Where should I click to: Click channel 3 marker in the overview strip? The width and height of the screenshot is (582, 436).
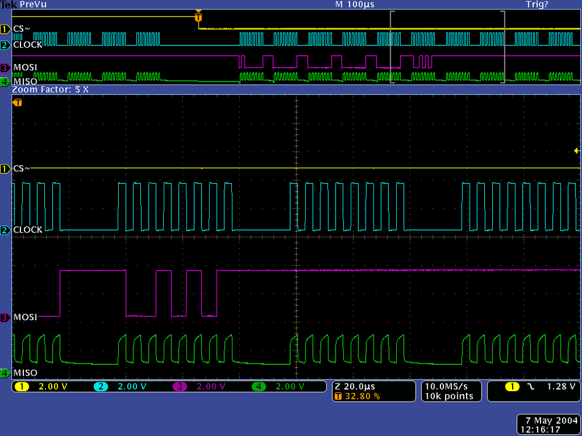point(5,68)
